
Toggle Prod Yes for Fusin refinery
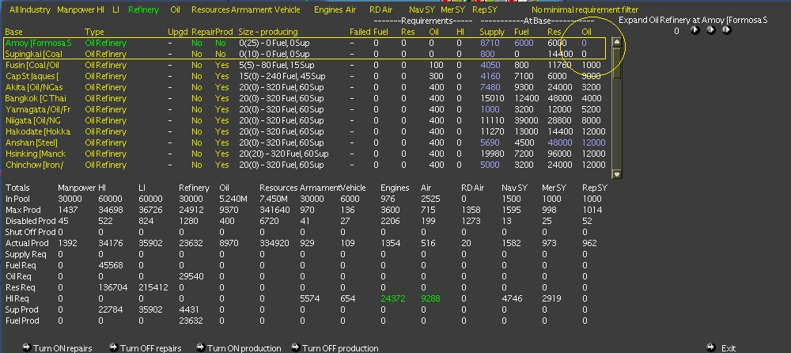point(222,65)
